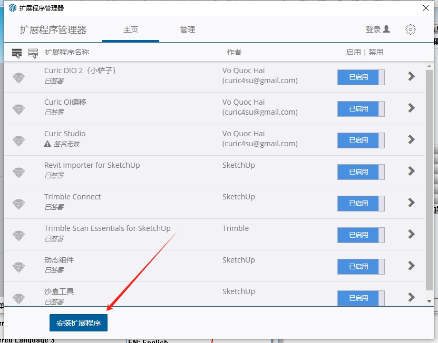
Task: Close the 扩展程序管理器 window
Action: pyautogui.click(x=426, y=8)
